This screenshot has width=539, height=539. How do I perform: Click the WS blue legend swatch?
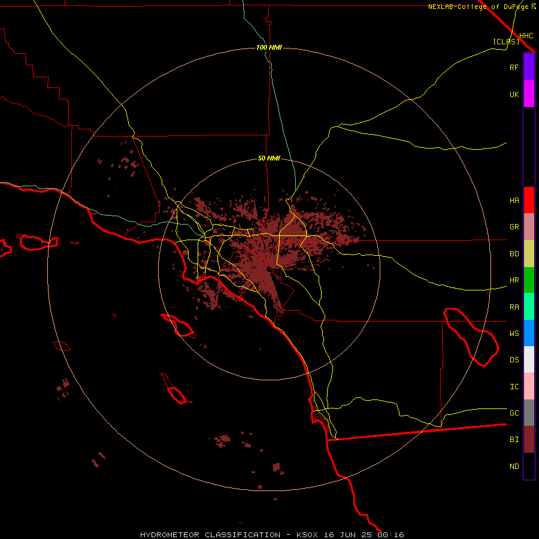click(529, 333)
